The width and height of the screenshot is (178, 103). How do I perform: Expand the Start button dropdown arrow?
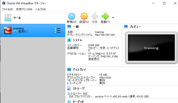point(113,18)
